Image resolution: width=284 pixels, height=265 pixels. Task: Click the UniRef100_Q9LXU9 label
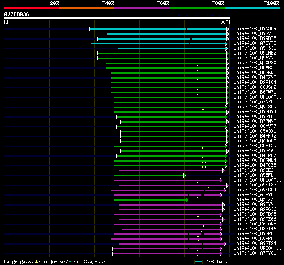pos(255,107)
